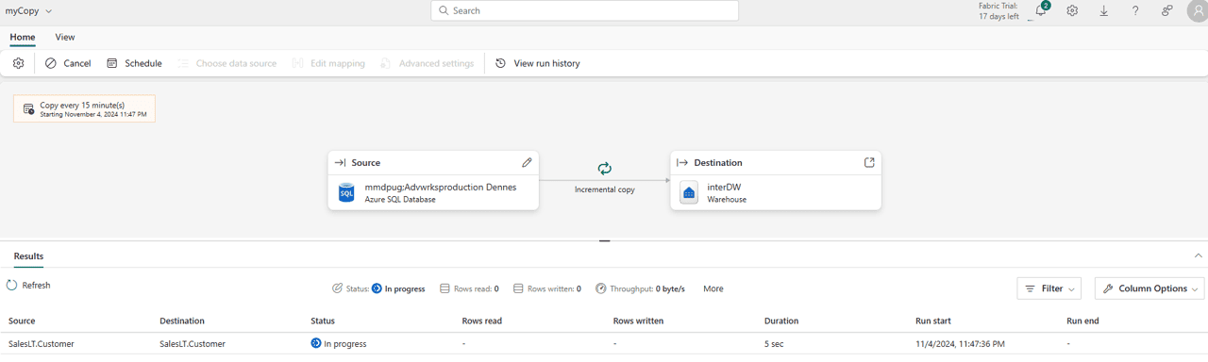Open the Filter dropdown
The height and width of the screenshot is (362, 1208).
click(1049, 288)
